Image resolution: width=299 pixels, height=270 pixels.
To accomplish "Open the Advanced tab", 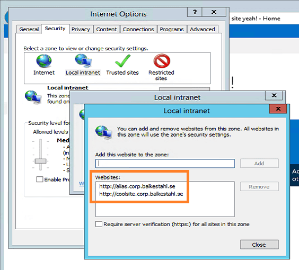I will (203, 29).
